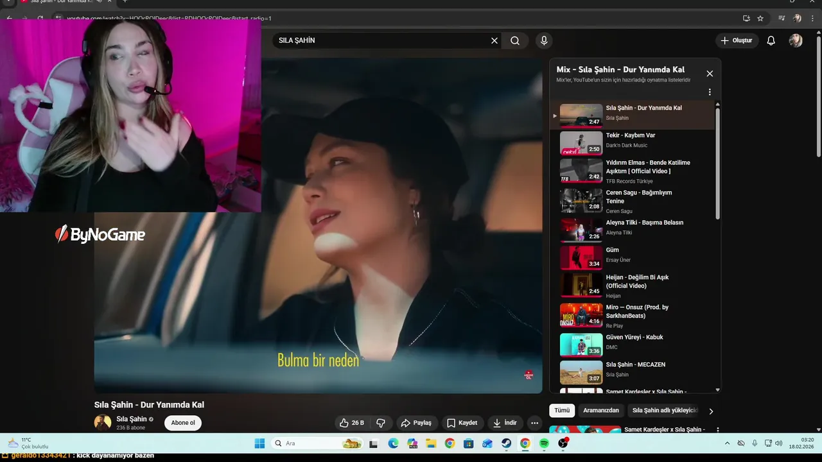
Task: Show hidden tray icons chevron
Action: pyautogui.click(x=727, y=443)
